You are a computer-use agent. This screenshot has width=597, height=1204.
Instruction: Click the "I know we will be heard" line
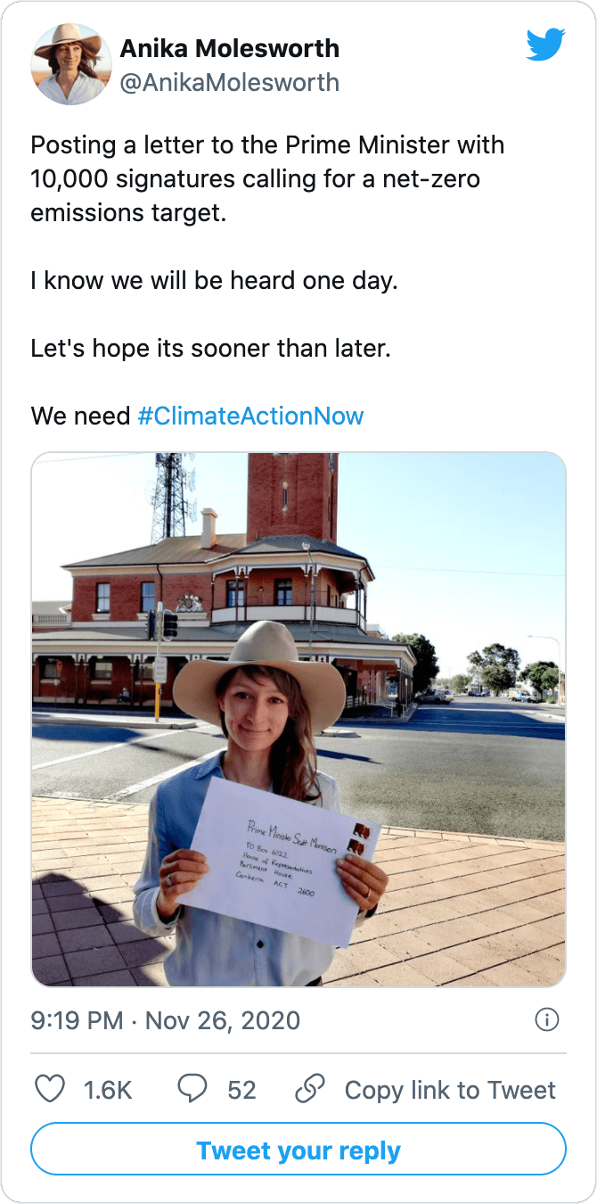(214, 280)
